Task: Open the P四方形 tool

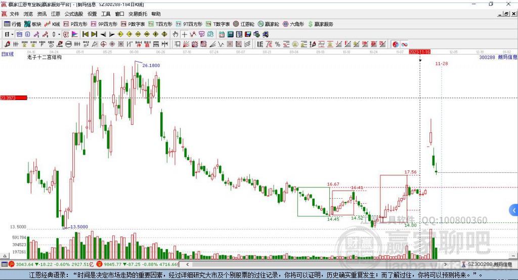Action: pos(75,24)
